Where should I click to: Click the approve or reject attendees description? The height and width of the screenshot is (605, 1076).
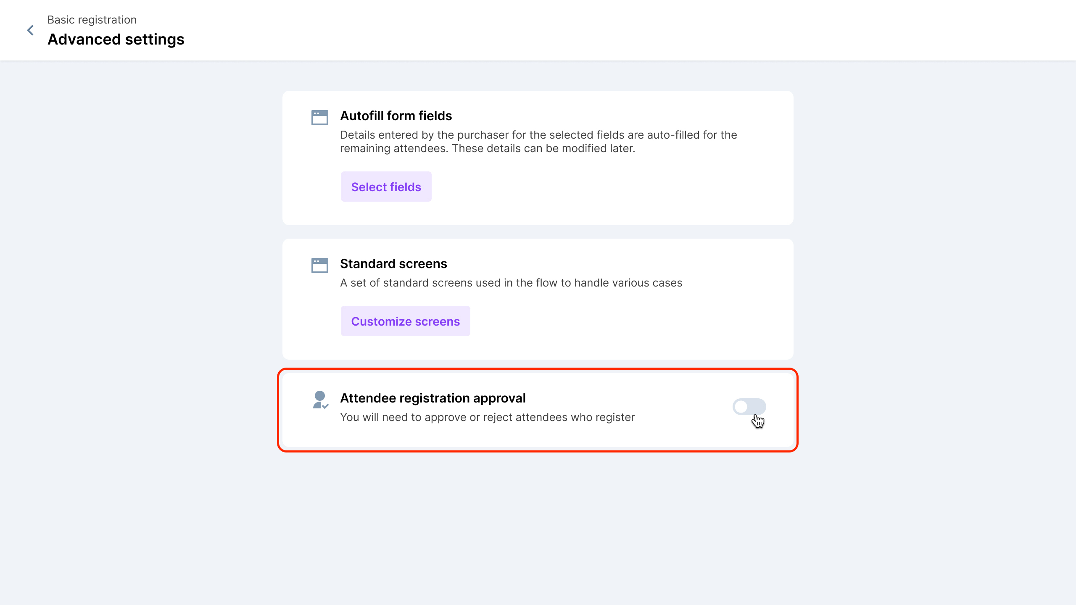point(487,418)
